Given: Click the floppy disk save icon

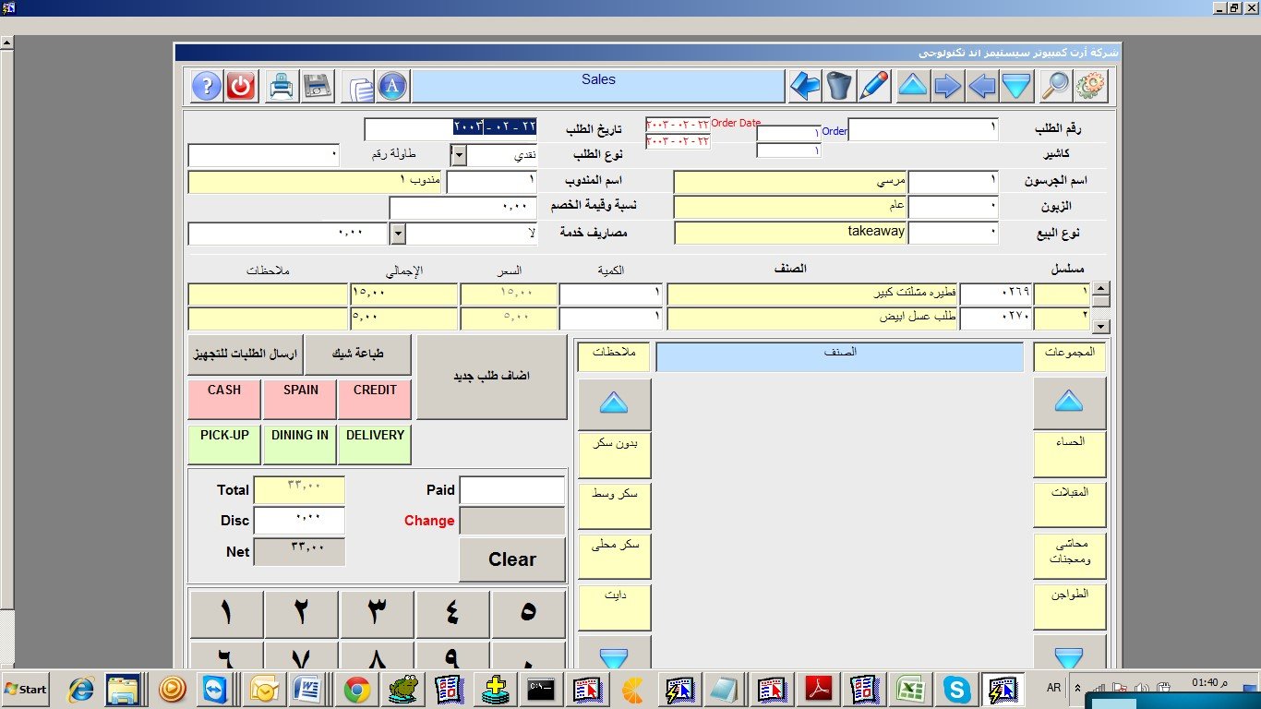Looking at the screenshot, I should click(317, 87).
